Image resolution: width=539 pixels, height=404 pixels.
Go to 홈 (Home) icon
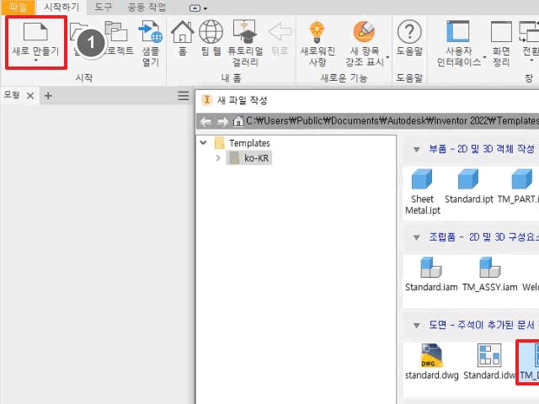(182, 39)
